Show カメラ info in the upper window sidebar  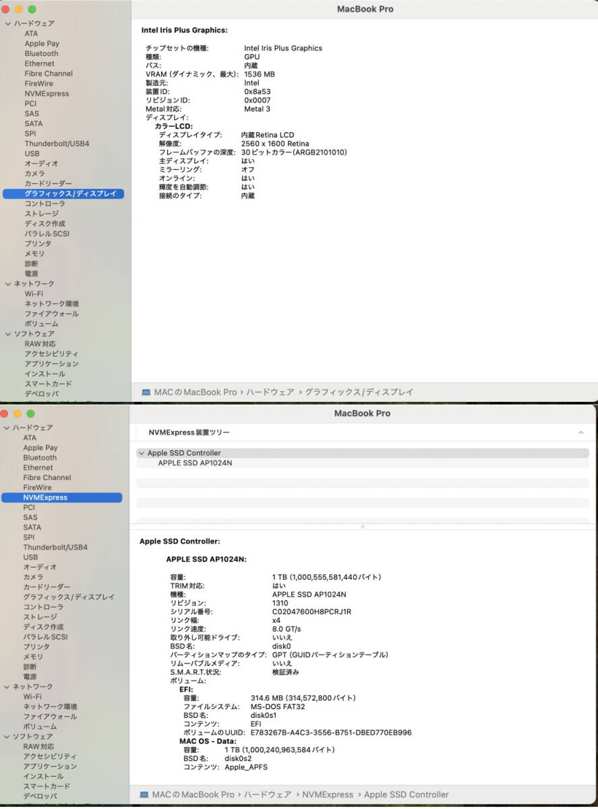point(34,174)
